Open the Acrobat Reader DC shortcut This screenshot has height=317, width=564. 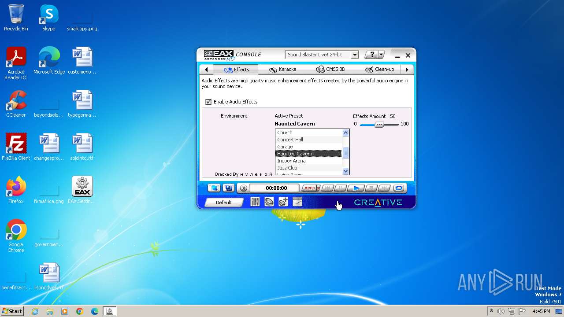point(16,63)
